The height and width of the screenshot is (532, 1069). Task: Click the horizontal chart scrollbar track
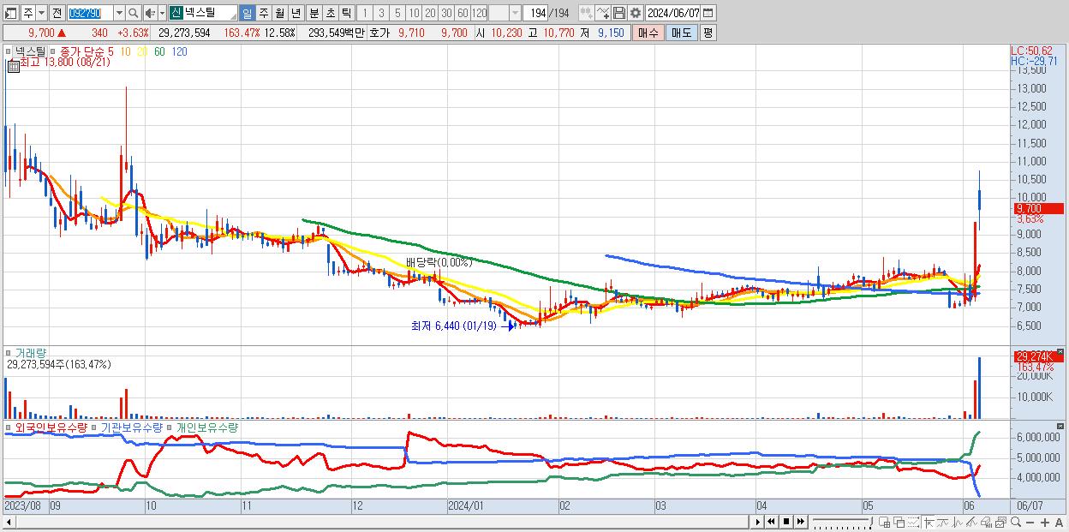[x=382, y=522]
